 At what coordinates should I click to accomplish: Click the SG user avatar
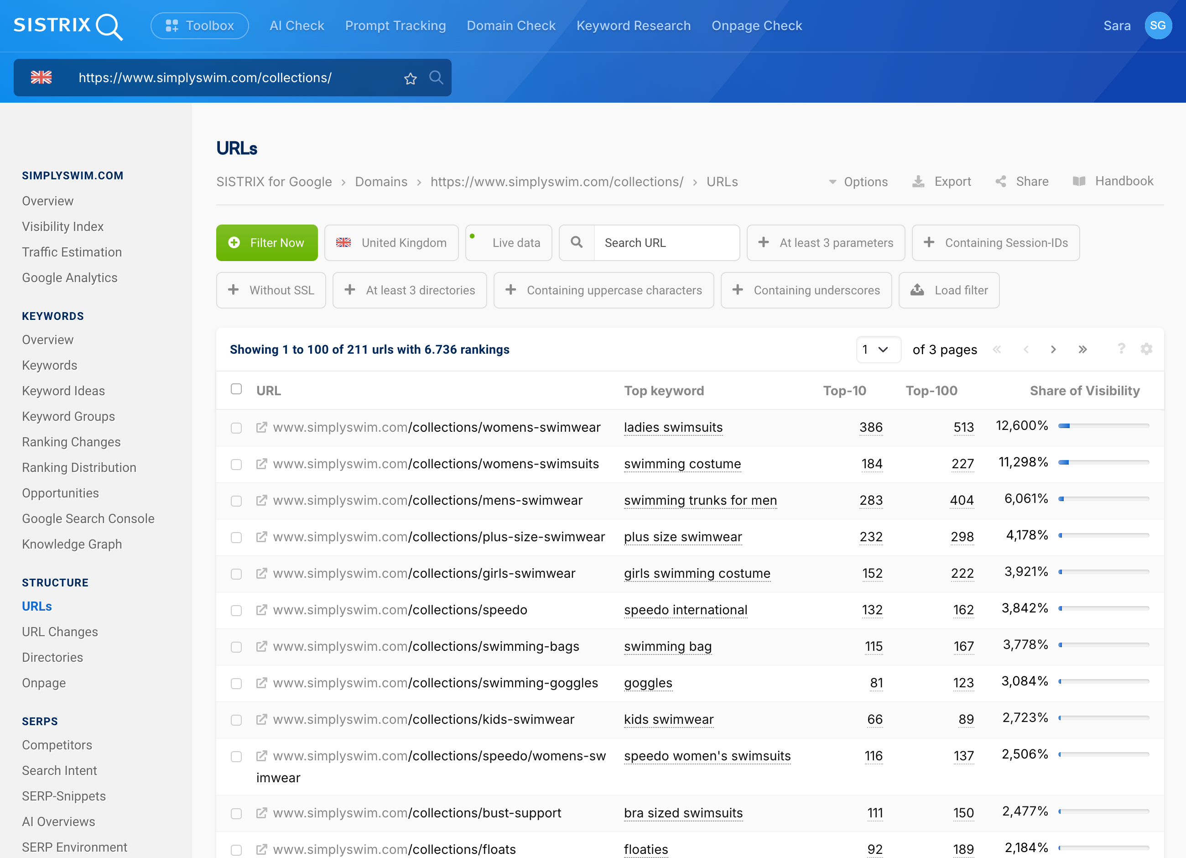(1158, 26)
